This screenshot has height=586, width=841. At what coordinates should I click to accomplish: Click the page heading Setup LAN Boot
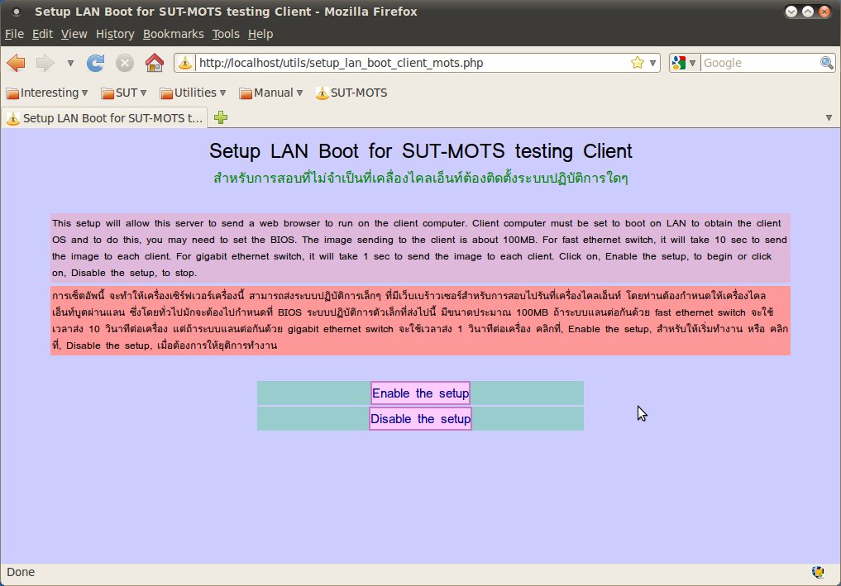tap(420, 150)
